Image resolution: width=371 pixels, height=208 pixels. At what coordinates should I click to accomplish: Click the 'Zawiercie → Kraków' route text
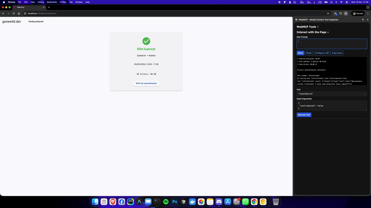146,55
